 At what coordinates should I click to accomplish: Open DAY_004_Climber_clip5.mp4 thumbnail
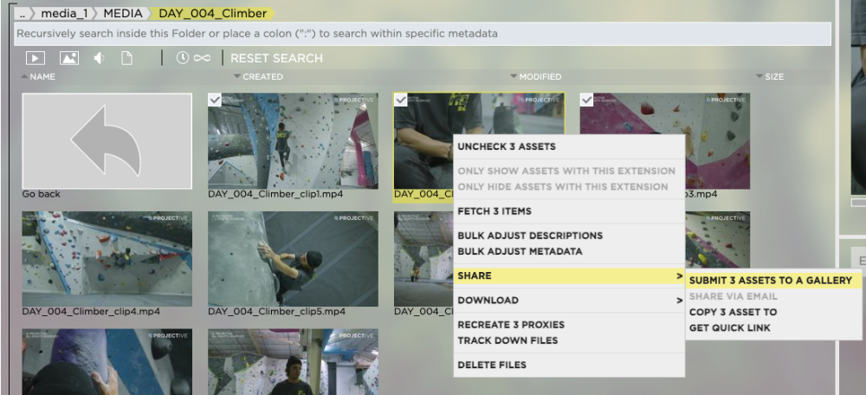pyautogui.click(x=294, y=258)
